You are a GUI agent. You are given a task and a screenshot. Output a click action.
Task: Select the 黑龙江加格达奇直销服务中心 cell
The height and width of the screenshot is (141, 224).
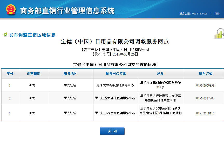[x=115, y=113]
